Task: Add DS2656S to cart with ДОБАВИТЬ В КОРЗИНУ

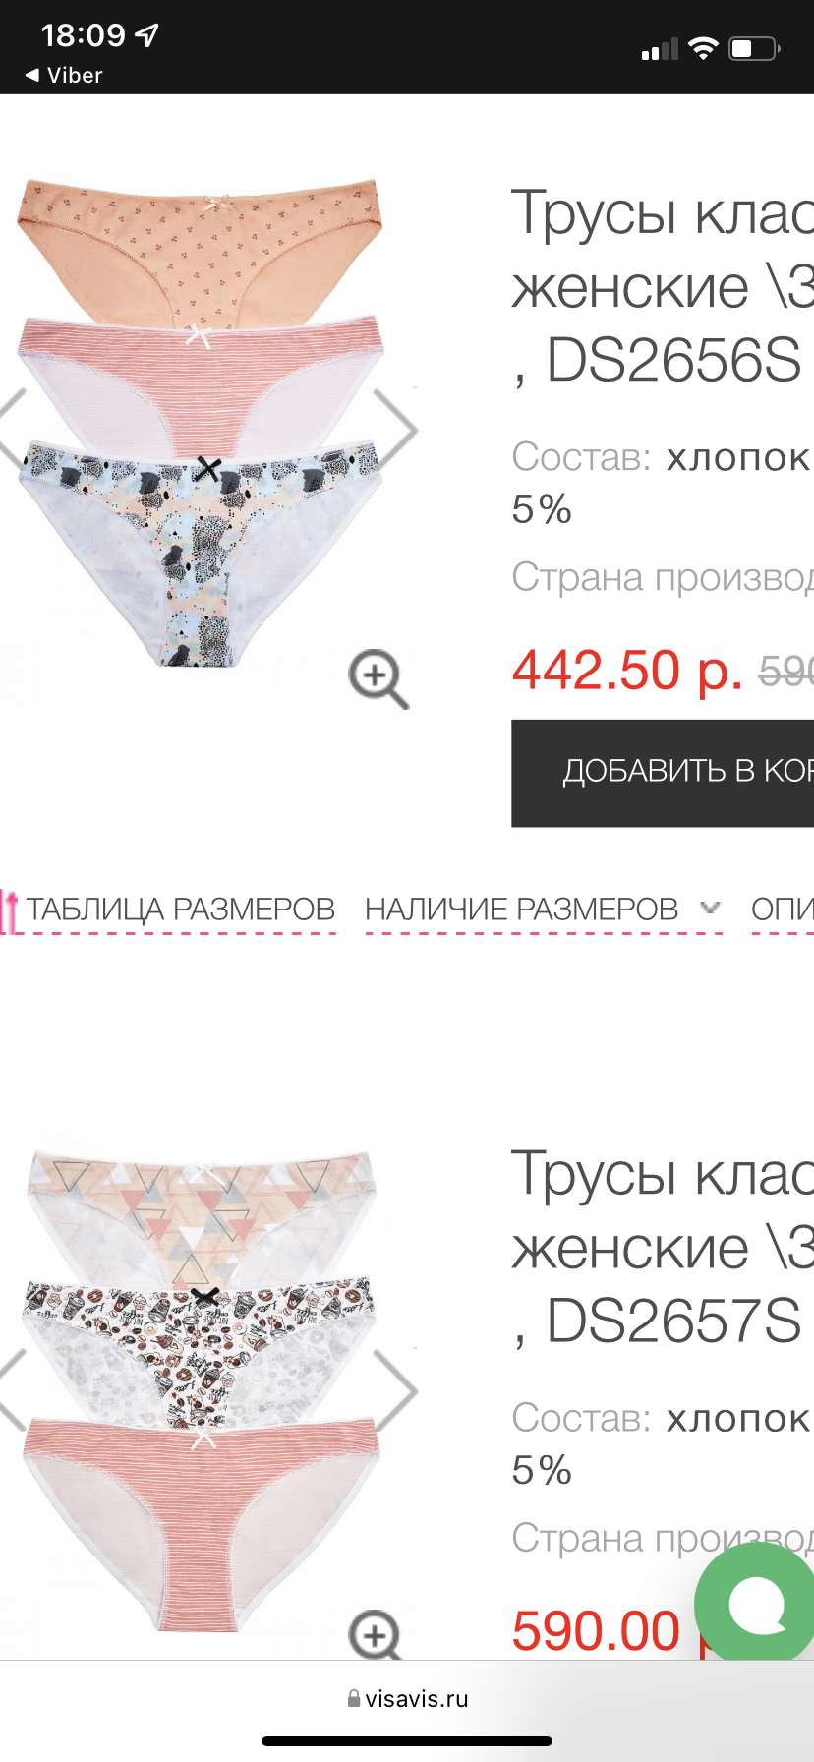Action: pos(663,773)
